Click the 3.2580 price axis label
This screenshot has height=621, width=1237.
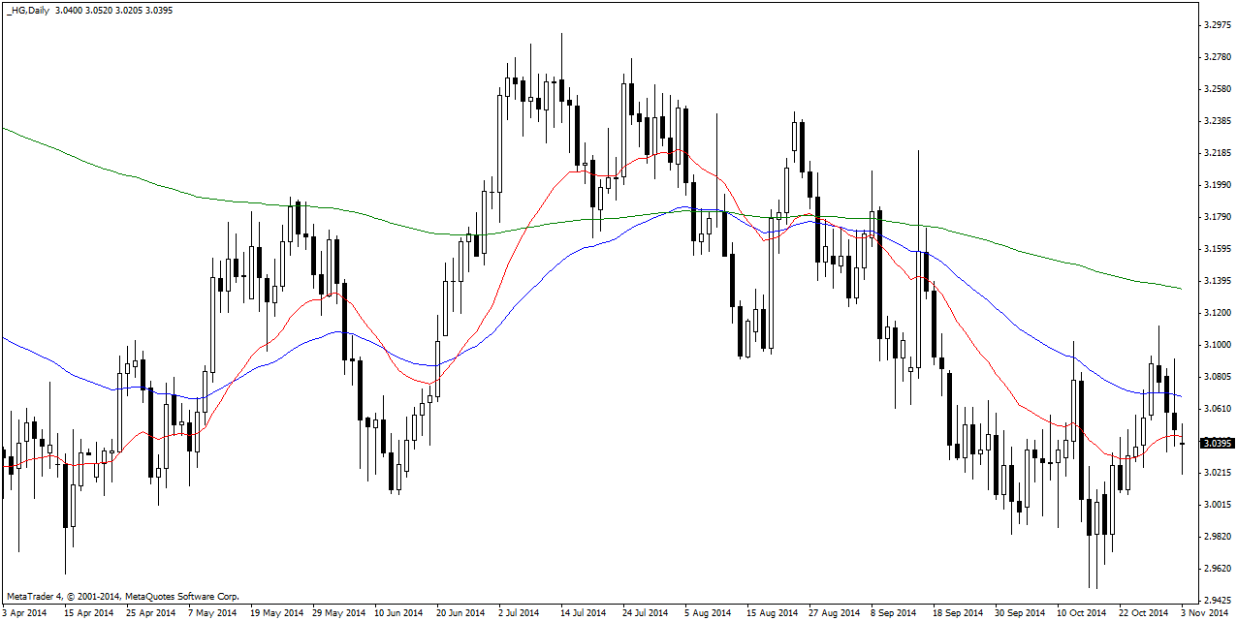pyautogui.click(x=1216, y=89)
